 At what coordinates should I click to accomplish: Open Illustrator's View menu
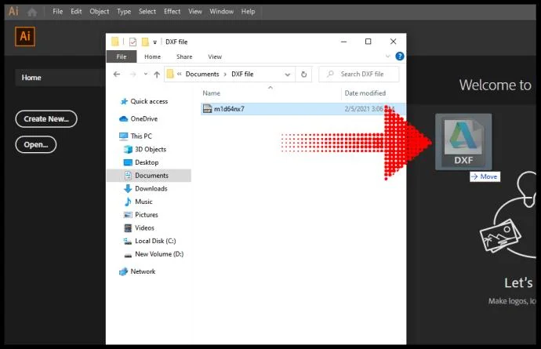195,12
